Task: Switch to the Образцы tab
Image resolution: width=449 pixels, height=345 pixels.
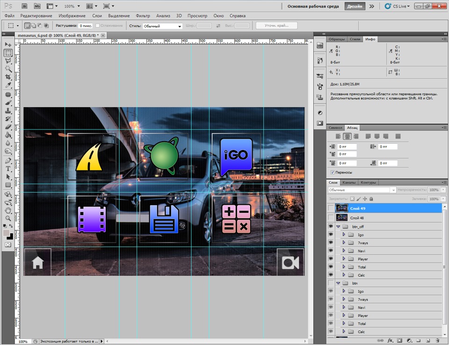Action: 337,39
